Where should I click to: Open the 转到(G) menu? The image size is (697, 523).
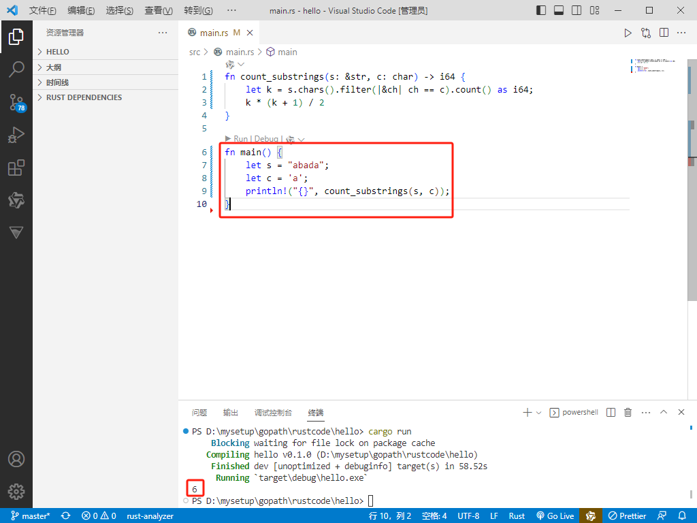click(x=198, y=11)
